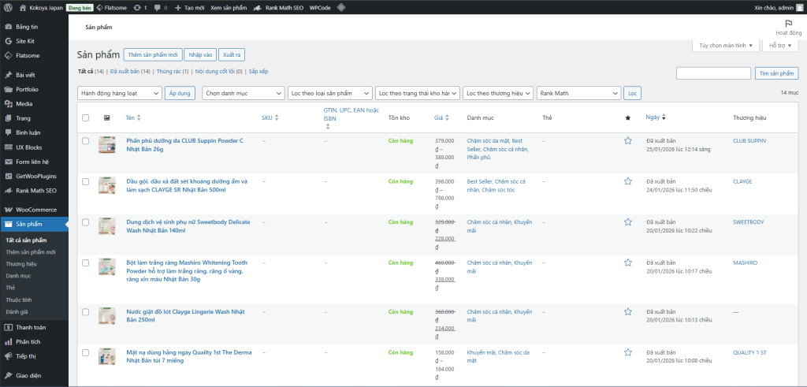Click the WordPress logo in admin bar

click(7, 6)
